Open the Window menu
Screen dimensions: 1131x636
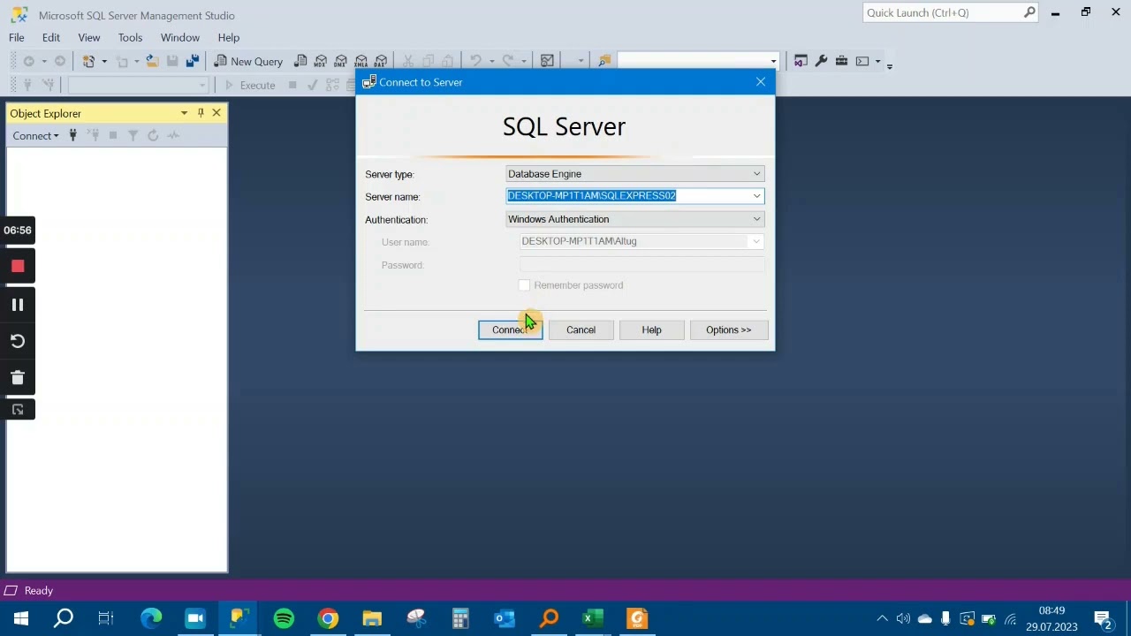[180, 37]
